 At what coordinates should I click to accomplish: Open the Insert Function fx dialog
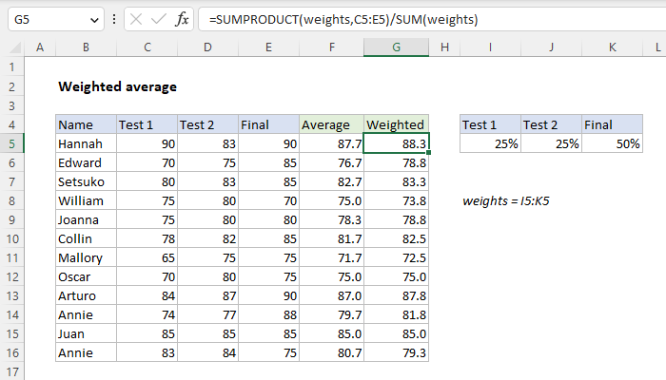[182, 20]
